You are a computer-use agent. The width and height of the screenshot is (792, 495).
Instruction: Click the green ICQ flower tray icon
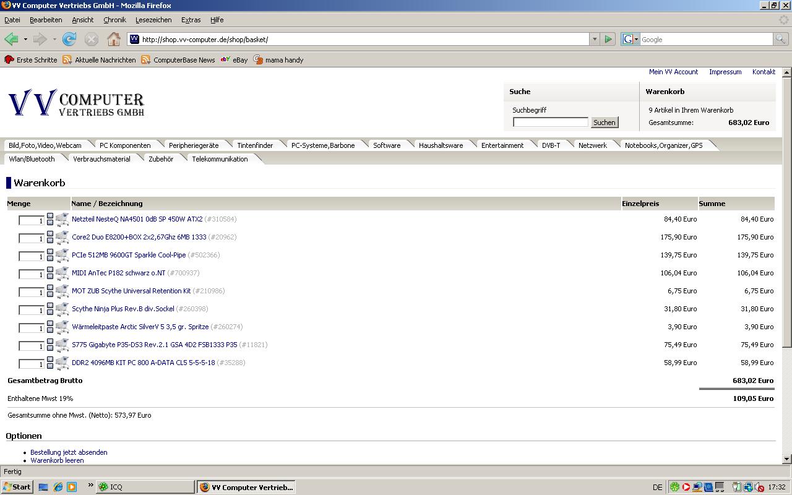point(674,487)
